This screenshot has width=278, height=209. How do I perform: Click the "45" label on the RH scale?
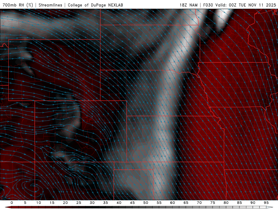point(132,203)
